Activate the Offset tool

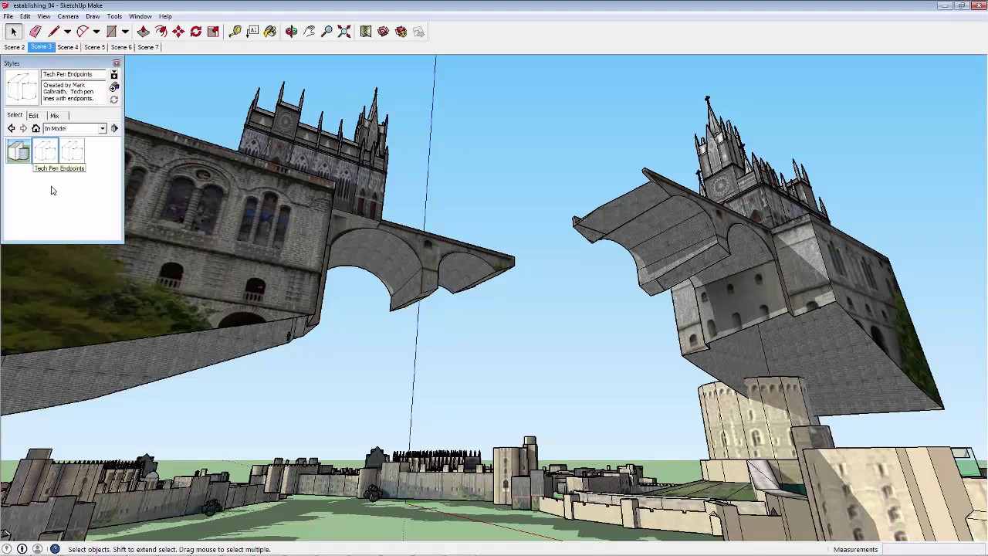[x=161, y=32]
